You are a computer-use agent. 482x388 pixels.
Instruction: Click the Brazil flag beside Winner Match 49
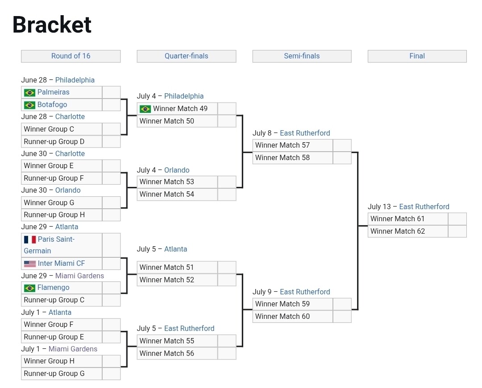[145, 109]
